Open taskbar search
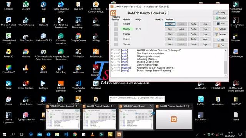This screenshot has height=138, width=246. [13, 135]
